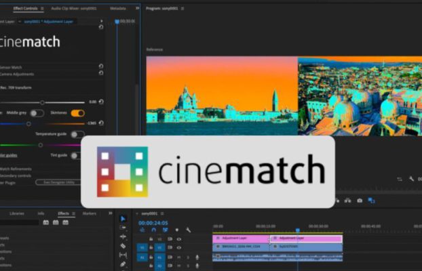The height and width of the screenshot is (271, 422).
Task: Reset the Sensor Match section
Action: click(101, 66)
